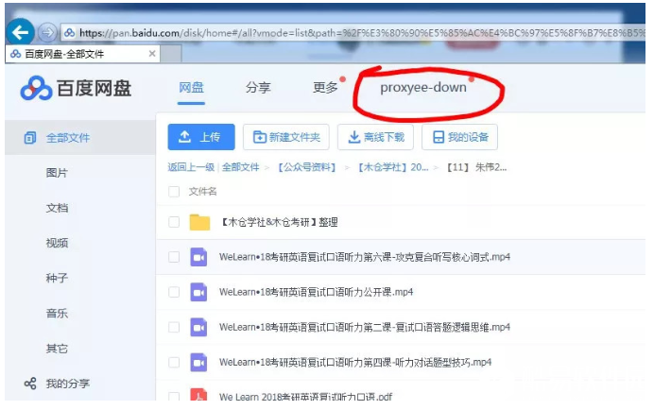
Task: Close the 百度网盘-全部文件 browser tab
Action: pyautogui.click(x=152, y=54)
